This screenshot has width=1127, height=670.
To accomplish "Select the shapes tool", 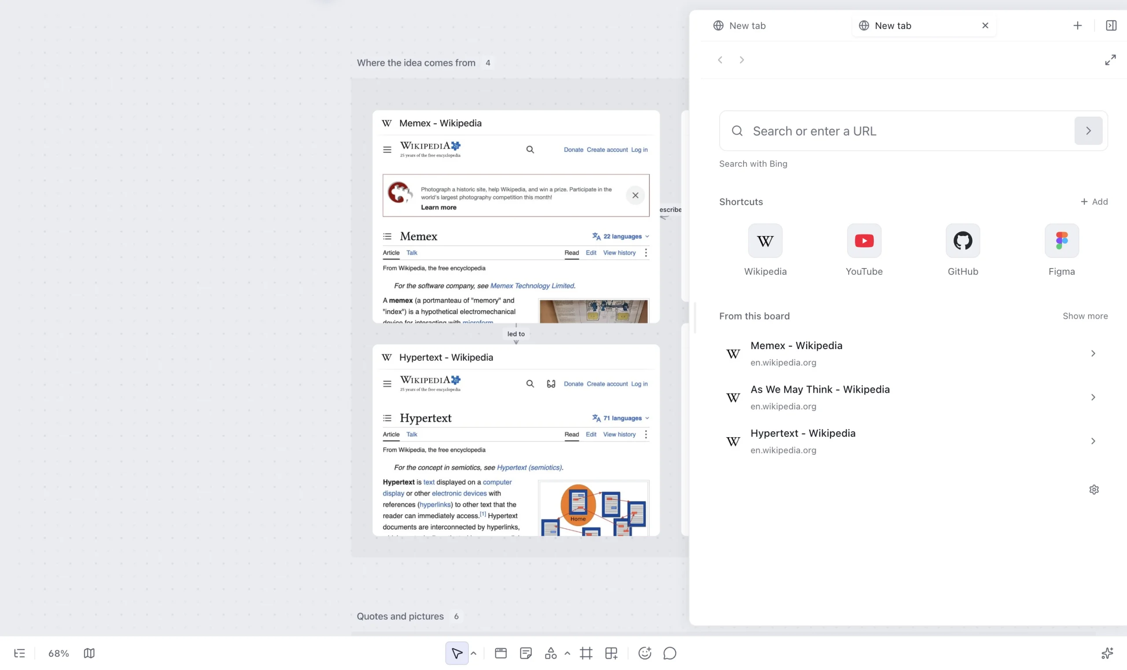I will 550,653.
